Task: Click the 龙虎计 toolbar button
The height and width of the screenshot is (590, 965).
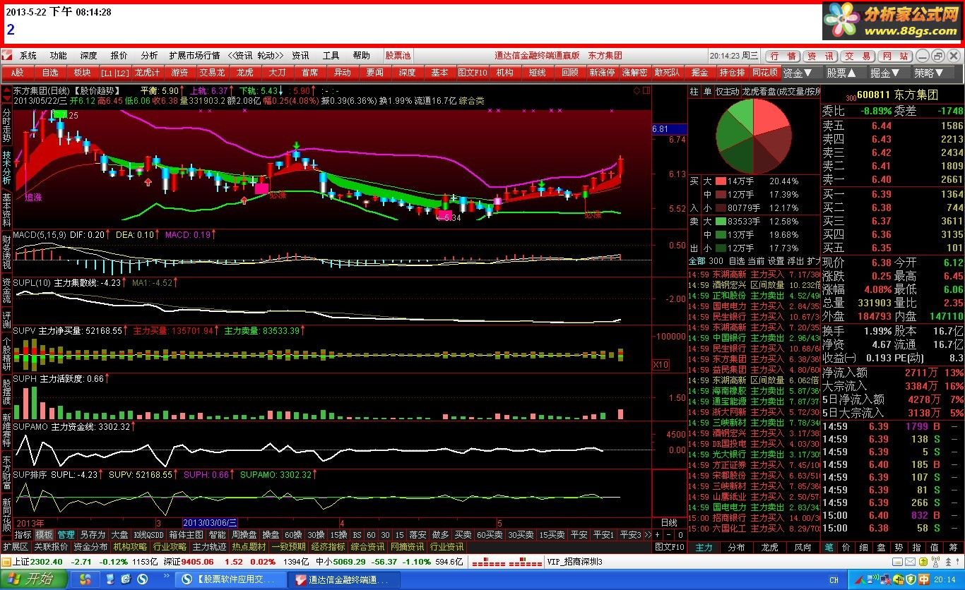Action: (147, 72)
